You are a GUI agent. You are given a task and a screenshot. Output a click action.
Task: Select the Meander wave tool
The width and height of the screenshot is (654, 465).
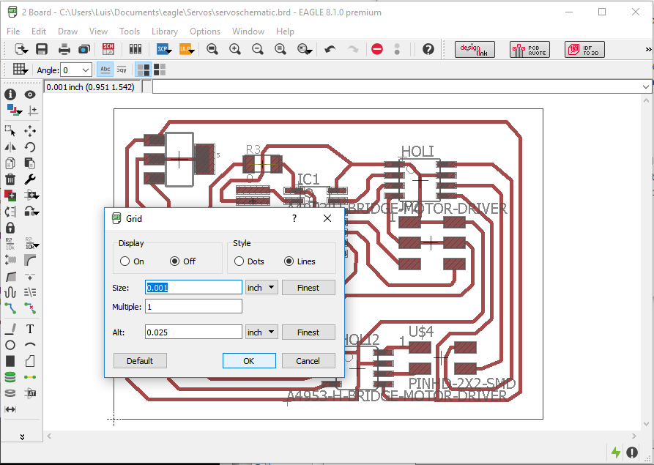pos(10,292)
